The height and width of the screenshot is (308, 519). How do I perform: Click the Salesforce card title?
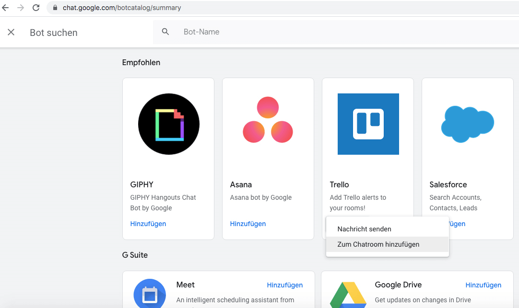click(x=448, y=184)
